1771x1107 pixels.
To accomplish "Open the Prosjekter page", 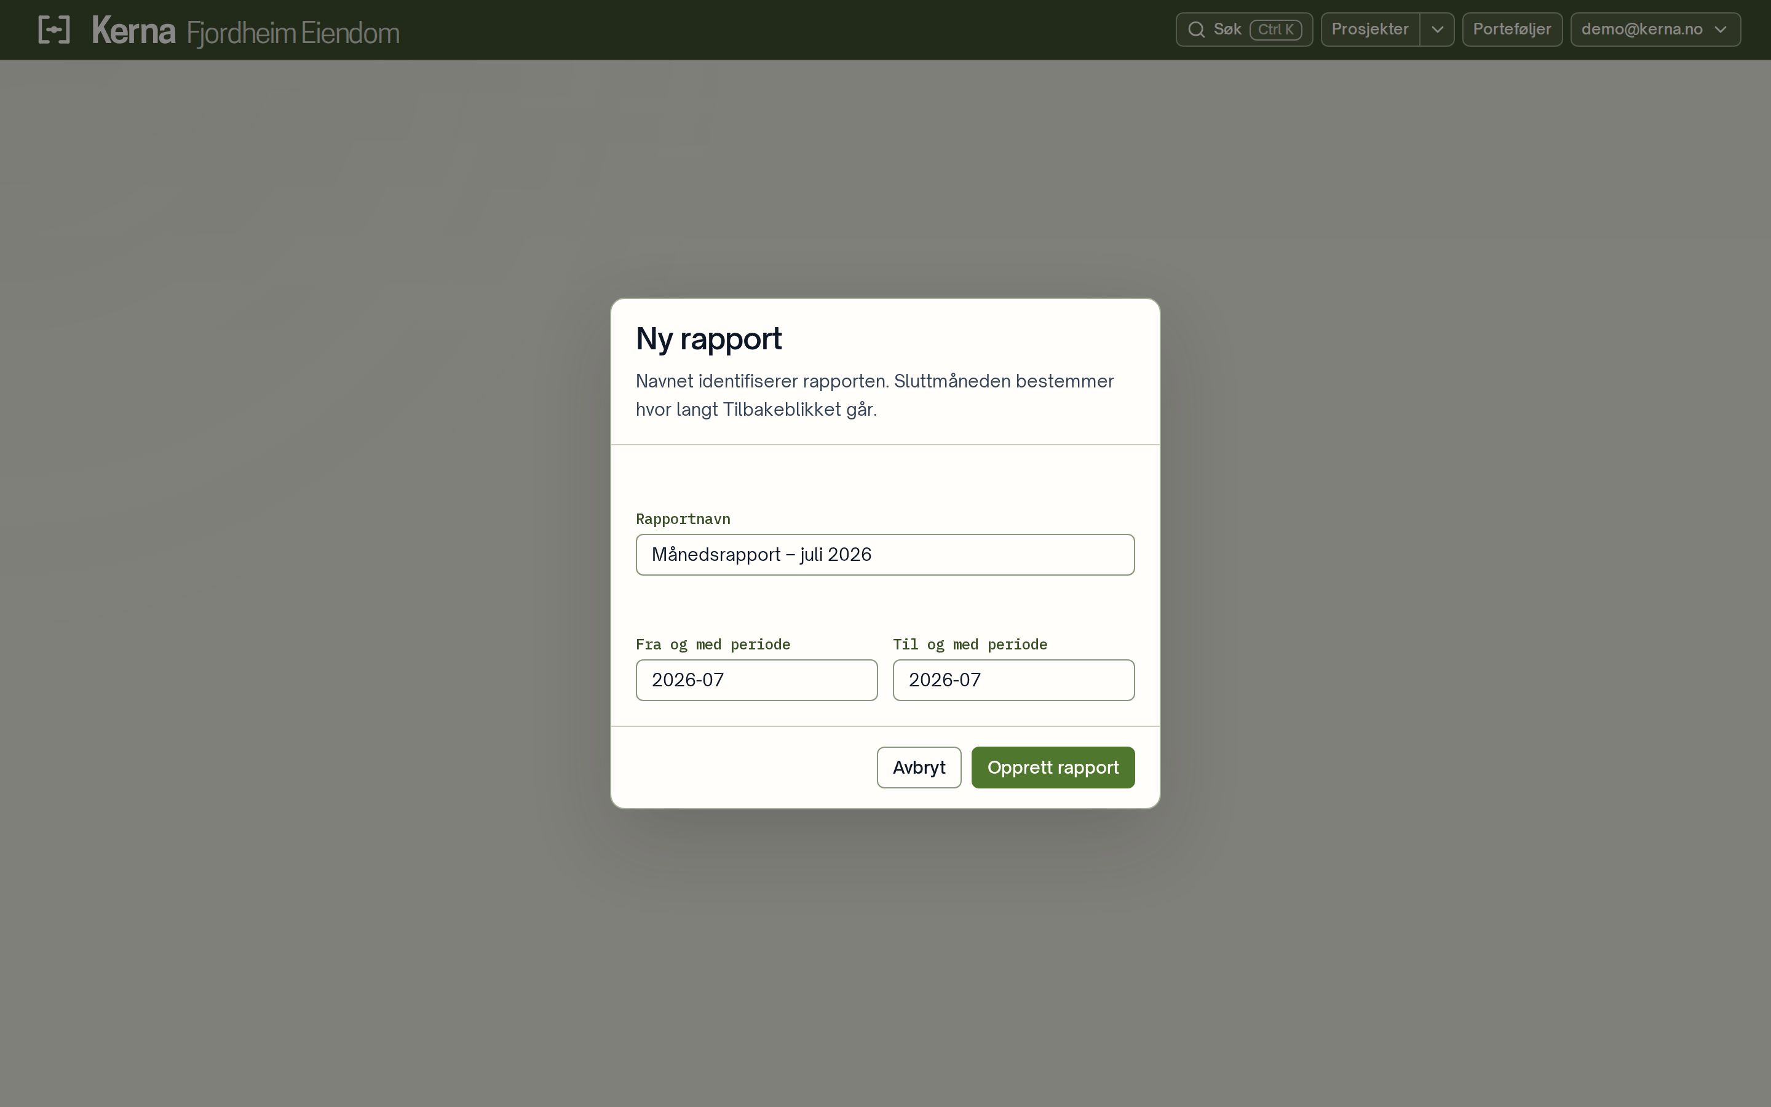I will point(1370,30).
